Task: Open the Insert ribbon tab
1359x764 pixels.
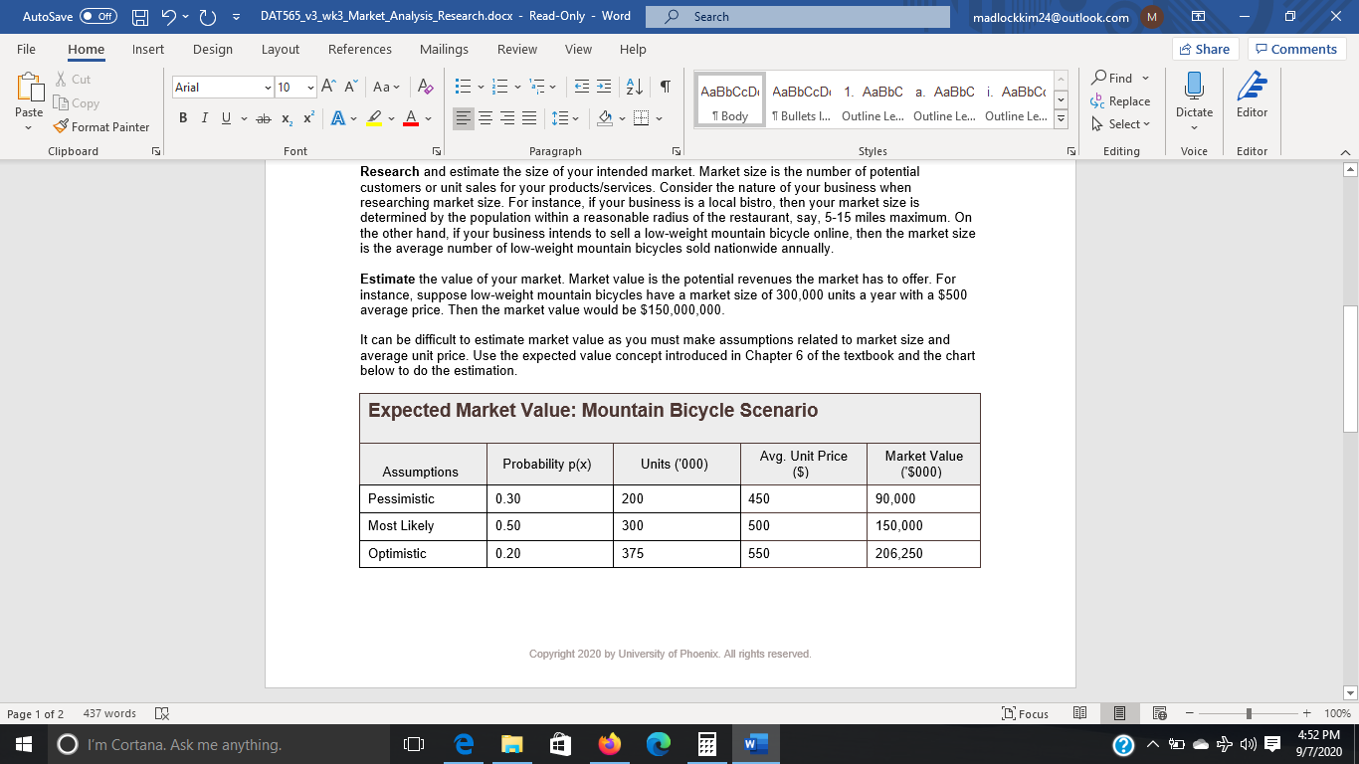Action: [x=149, y=49]
